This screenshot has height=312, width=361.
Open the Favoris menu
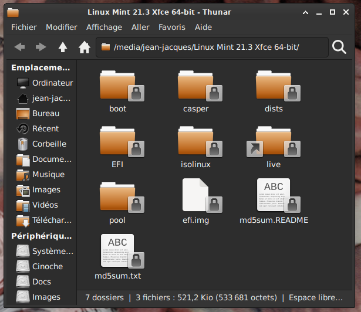tap(172, 27)
